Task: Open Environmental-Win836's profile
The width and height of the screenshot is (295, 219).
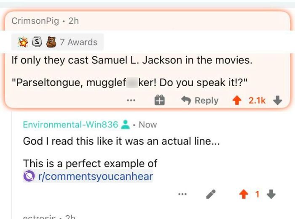Action: pyautogui.click(x=70, y=124)
